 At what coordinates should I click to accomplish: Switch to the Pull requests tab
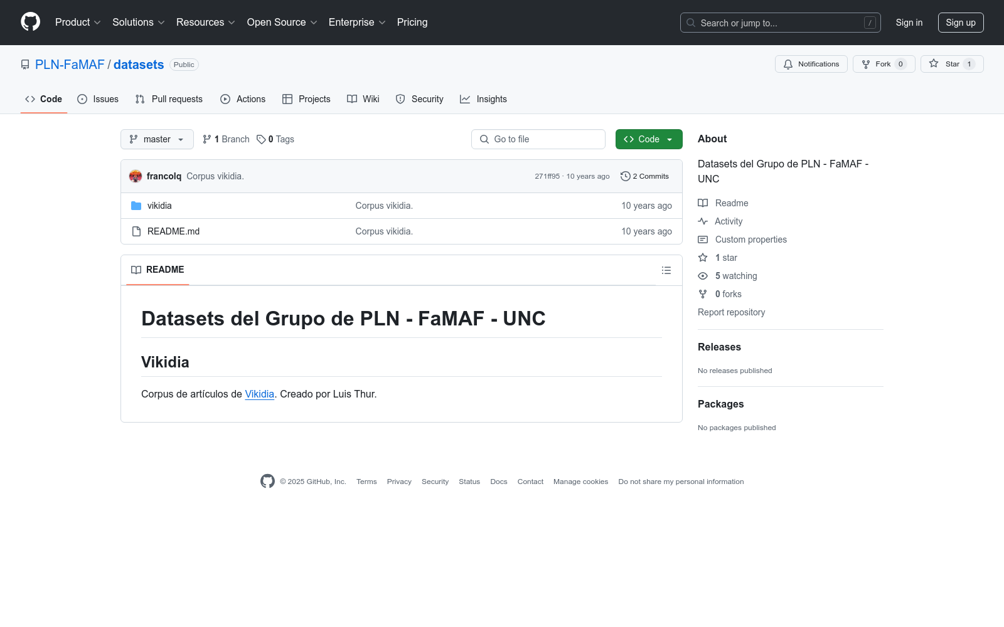point(169,99)
